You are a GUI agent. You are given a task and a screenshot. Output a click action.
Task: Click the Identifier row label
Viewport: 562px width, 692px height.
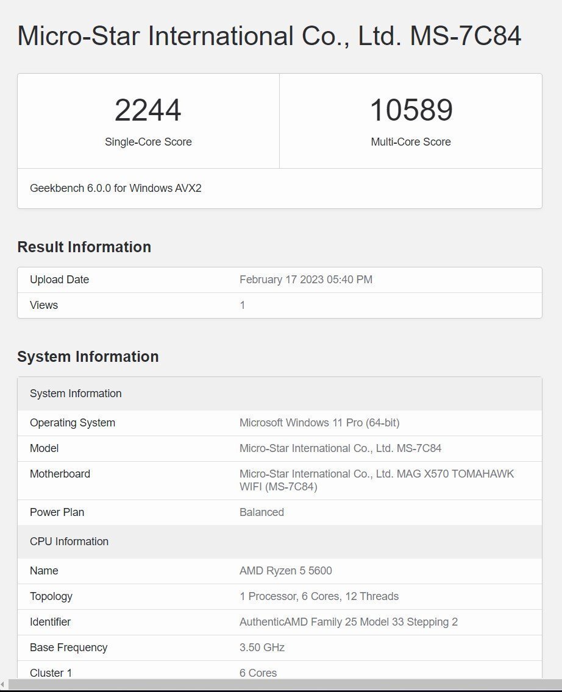[51, 622]
